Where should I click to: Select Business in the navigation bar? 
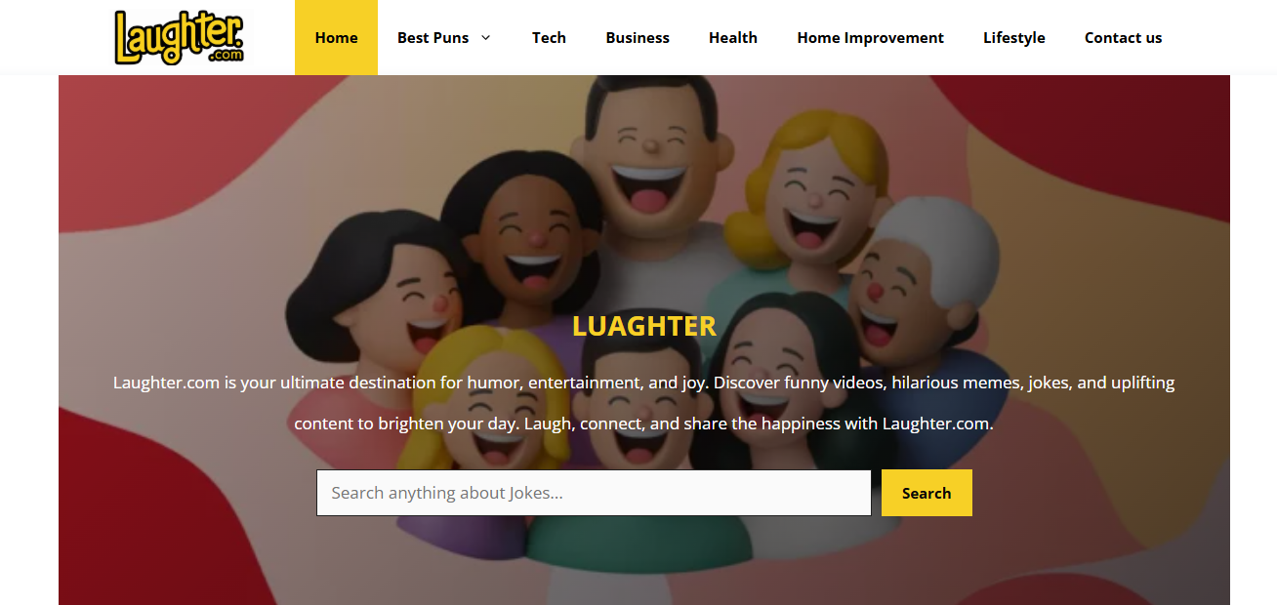pyautogui.click(x=638, y=37)
